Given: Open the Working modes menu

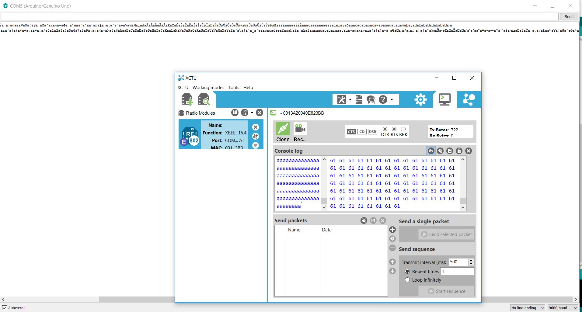Looking at the screenshot, I should tap(208, 88).
